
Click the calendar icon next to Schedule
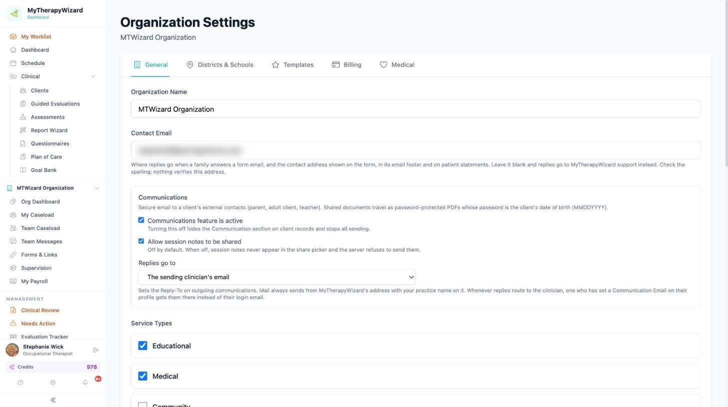[13, 63]
